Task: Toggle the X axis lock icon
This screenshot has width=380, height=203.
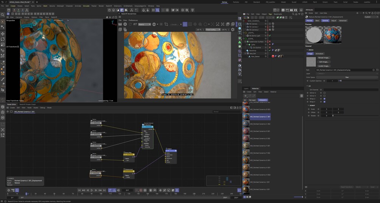Action: (14, 10)
